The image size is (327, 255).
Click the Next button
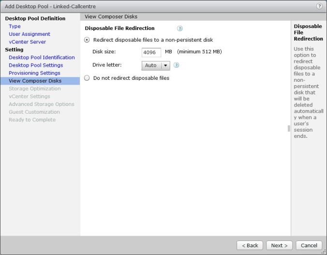(280, 245)
